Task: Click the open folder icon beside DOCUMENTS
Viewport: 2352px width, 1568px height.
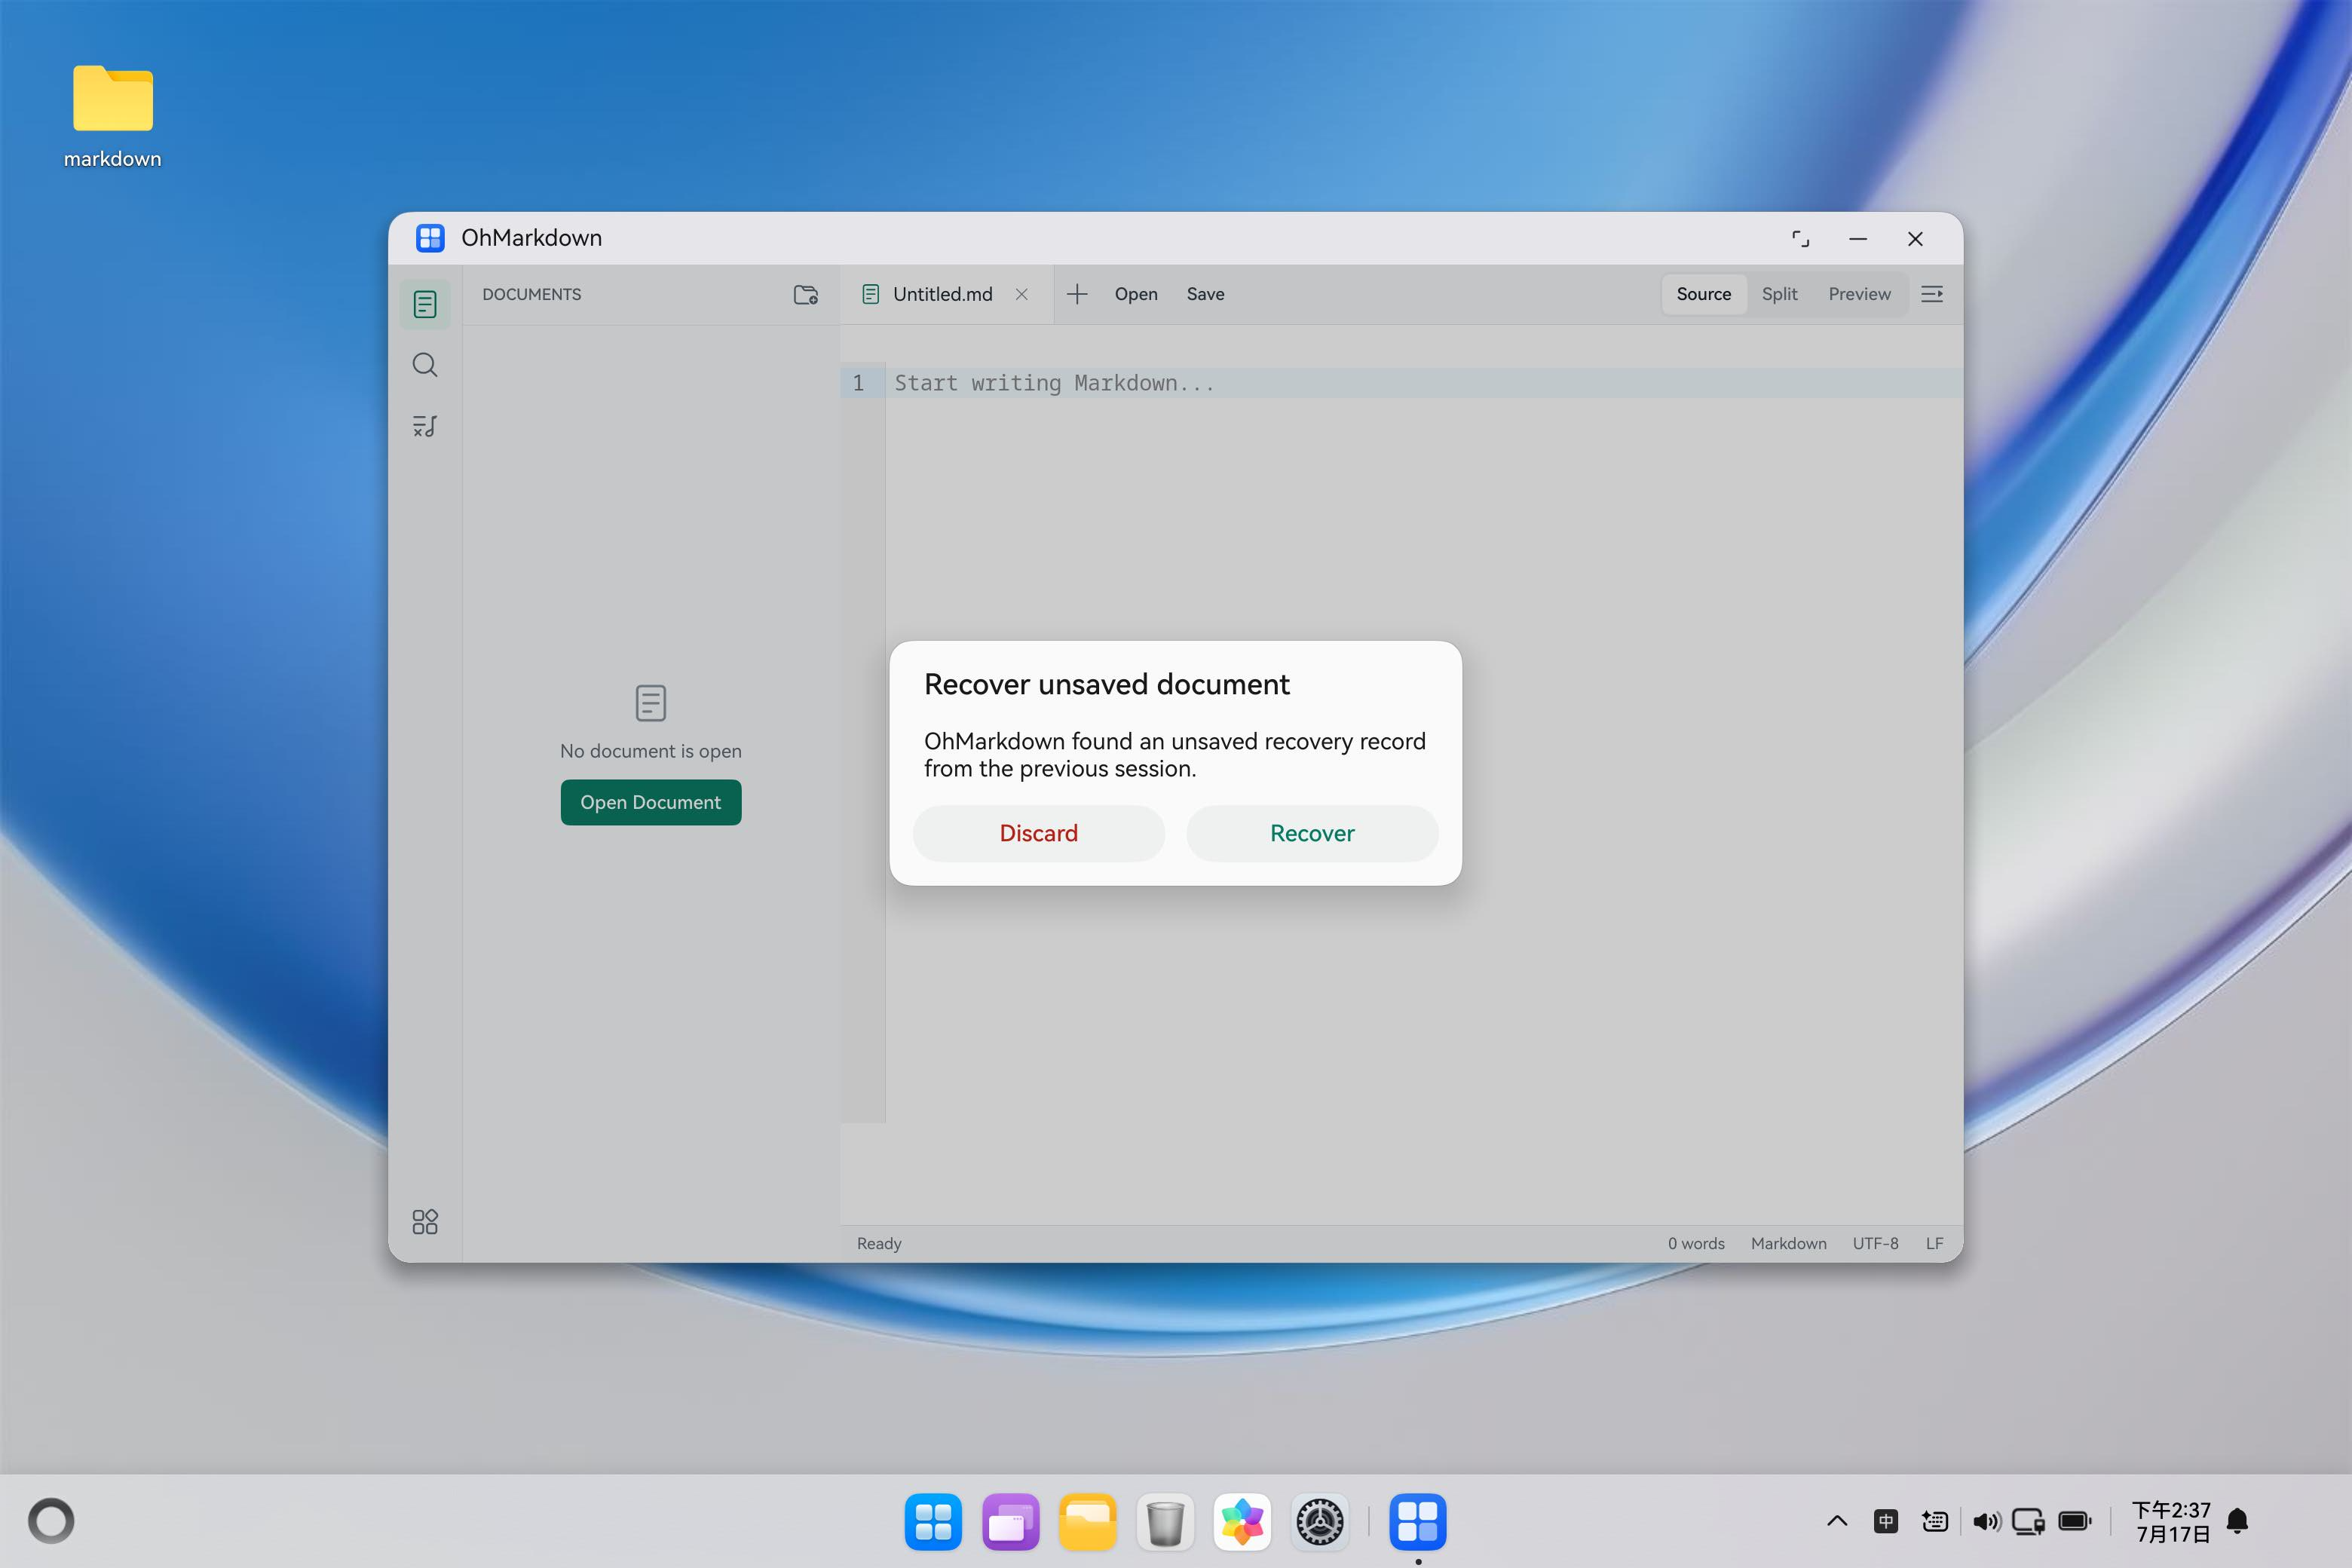Action: 806,294
